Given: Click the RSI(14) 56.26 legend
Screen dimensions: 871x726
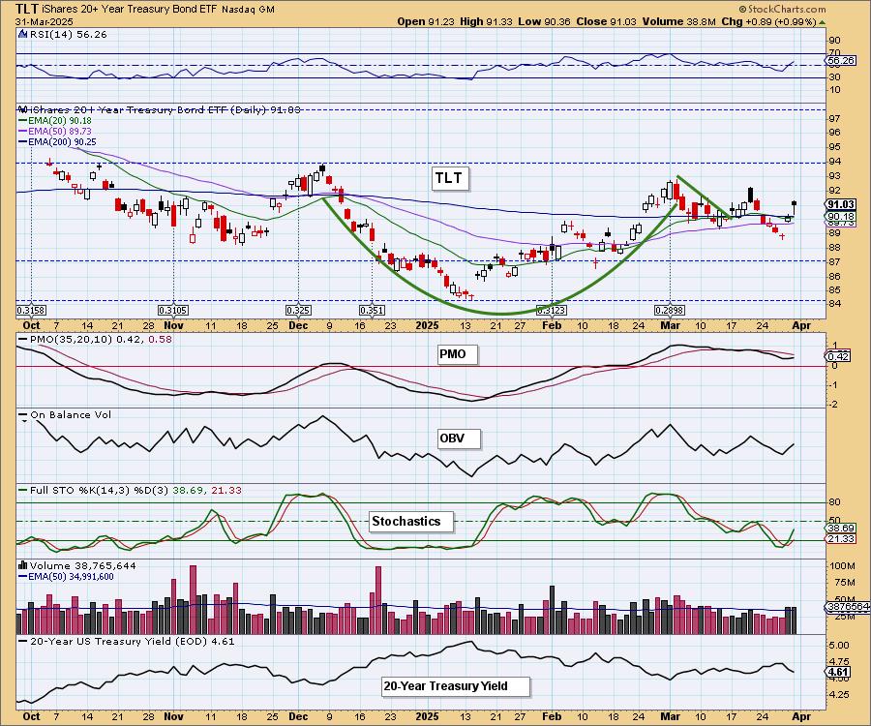Looking at the screenshot, I should (x=68, y=35).
